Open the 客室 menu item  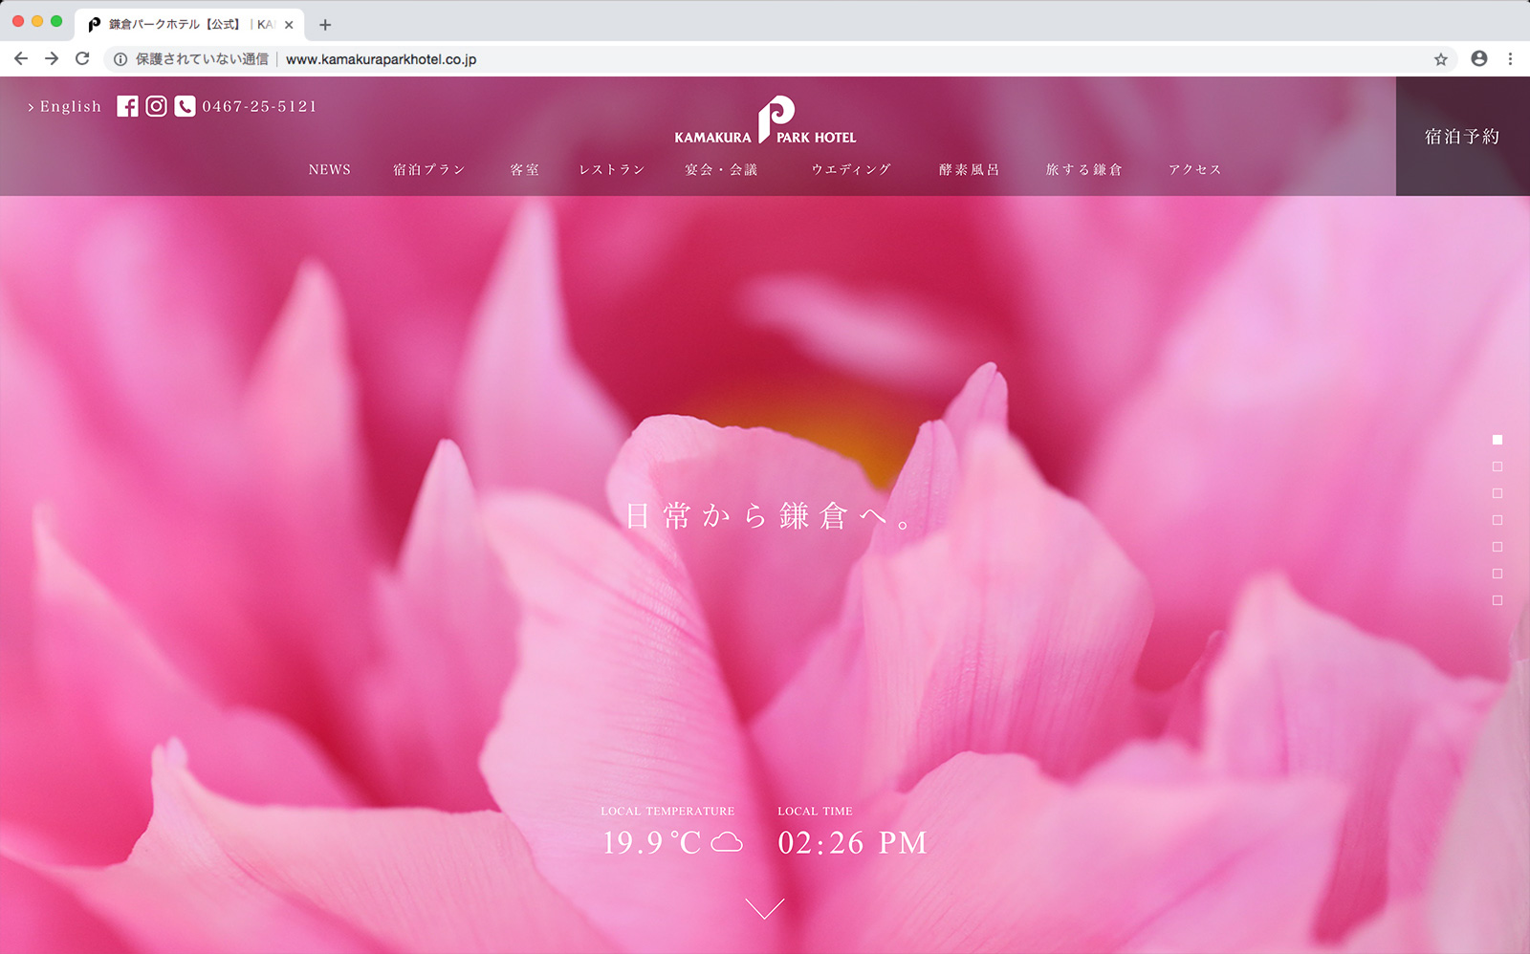pos(525,169)
